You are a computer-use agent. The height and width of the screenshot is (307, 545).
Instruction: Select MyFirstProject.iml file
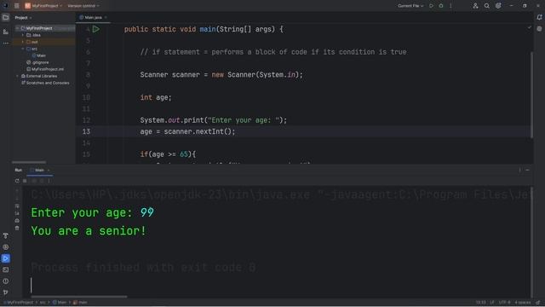(45, 69)
